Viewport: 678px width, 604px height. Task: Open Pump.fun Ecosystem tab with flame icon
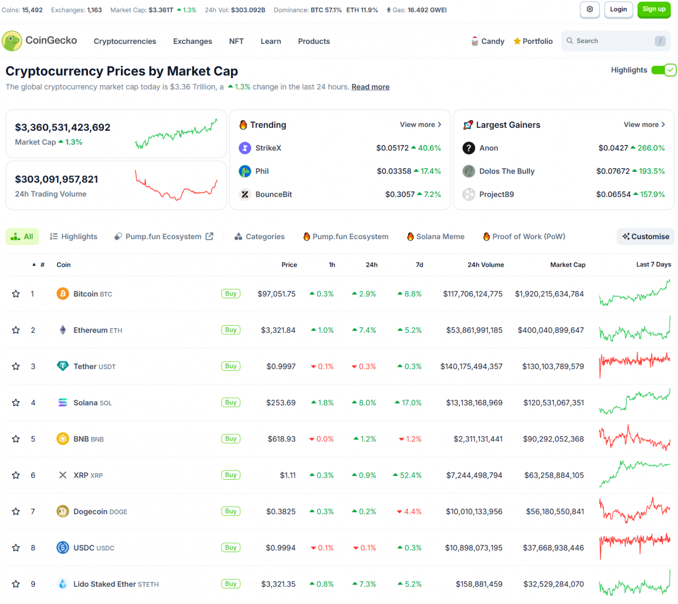click(346, 237)
